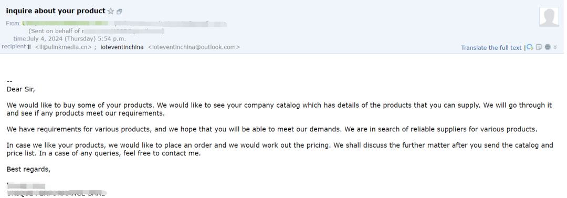Click the 'Best regards,' closing line

(x=28, y=169)
